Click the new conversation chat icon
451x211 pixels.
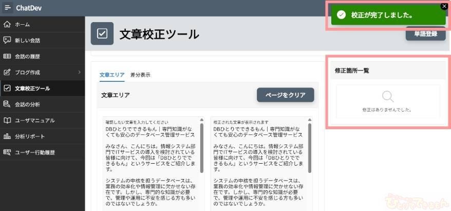click(x=7, y=40)
